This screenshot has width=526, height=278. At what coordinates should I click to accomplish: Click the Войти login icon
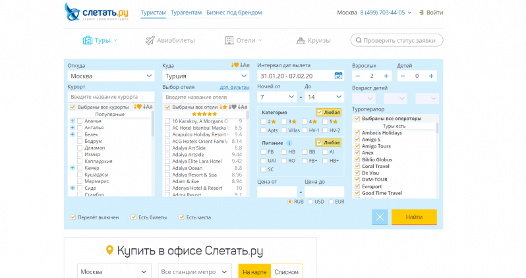click(x=421, y=13)
